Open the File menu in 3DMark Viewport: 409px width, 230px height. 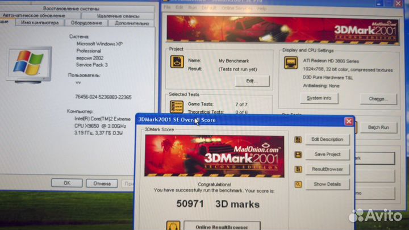pos(167,7)
